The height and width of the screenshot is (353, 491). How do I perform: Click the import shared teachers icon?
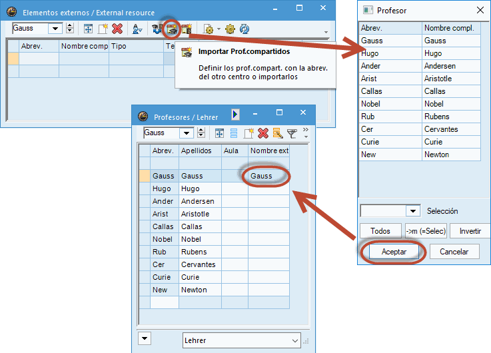tap(172, 29)
